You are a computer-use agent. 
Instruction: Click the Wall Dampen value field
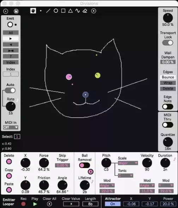pyautogui.click(x=168, y=62)
